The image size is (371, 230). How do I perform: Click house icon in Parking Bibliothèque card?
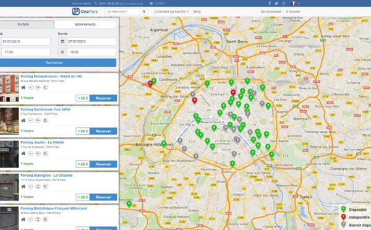click(x=23, y=219)
